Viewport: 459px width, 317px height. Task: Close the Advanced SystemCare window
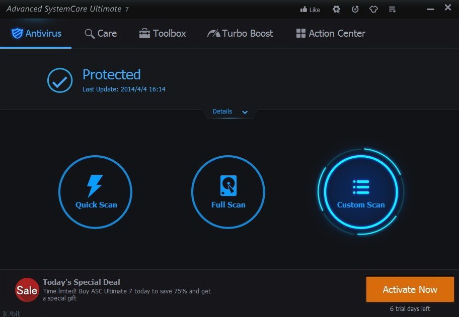click(448, 8)
